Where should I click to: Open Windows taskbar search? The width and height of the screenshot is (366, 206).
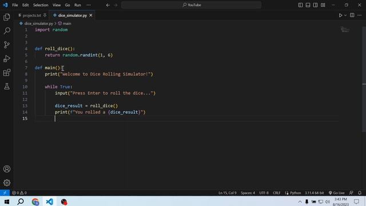pos(21,201)
